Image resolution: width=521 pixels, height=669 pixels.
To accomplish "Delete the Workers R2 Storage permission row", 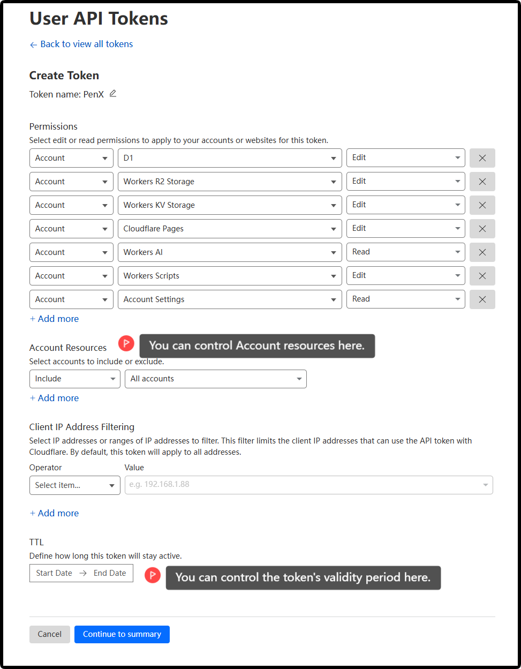I will click(x=482, y=182).
